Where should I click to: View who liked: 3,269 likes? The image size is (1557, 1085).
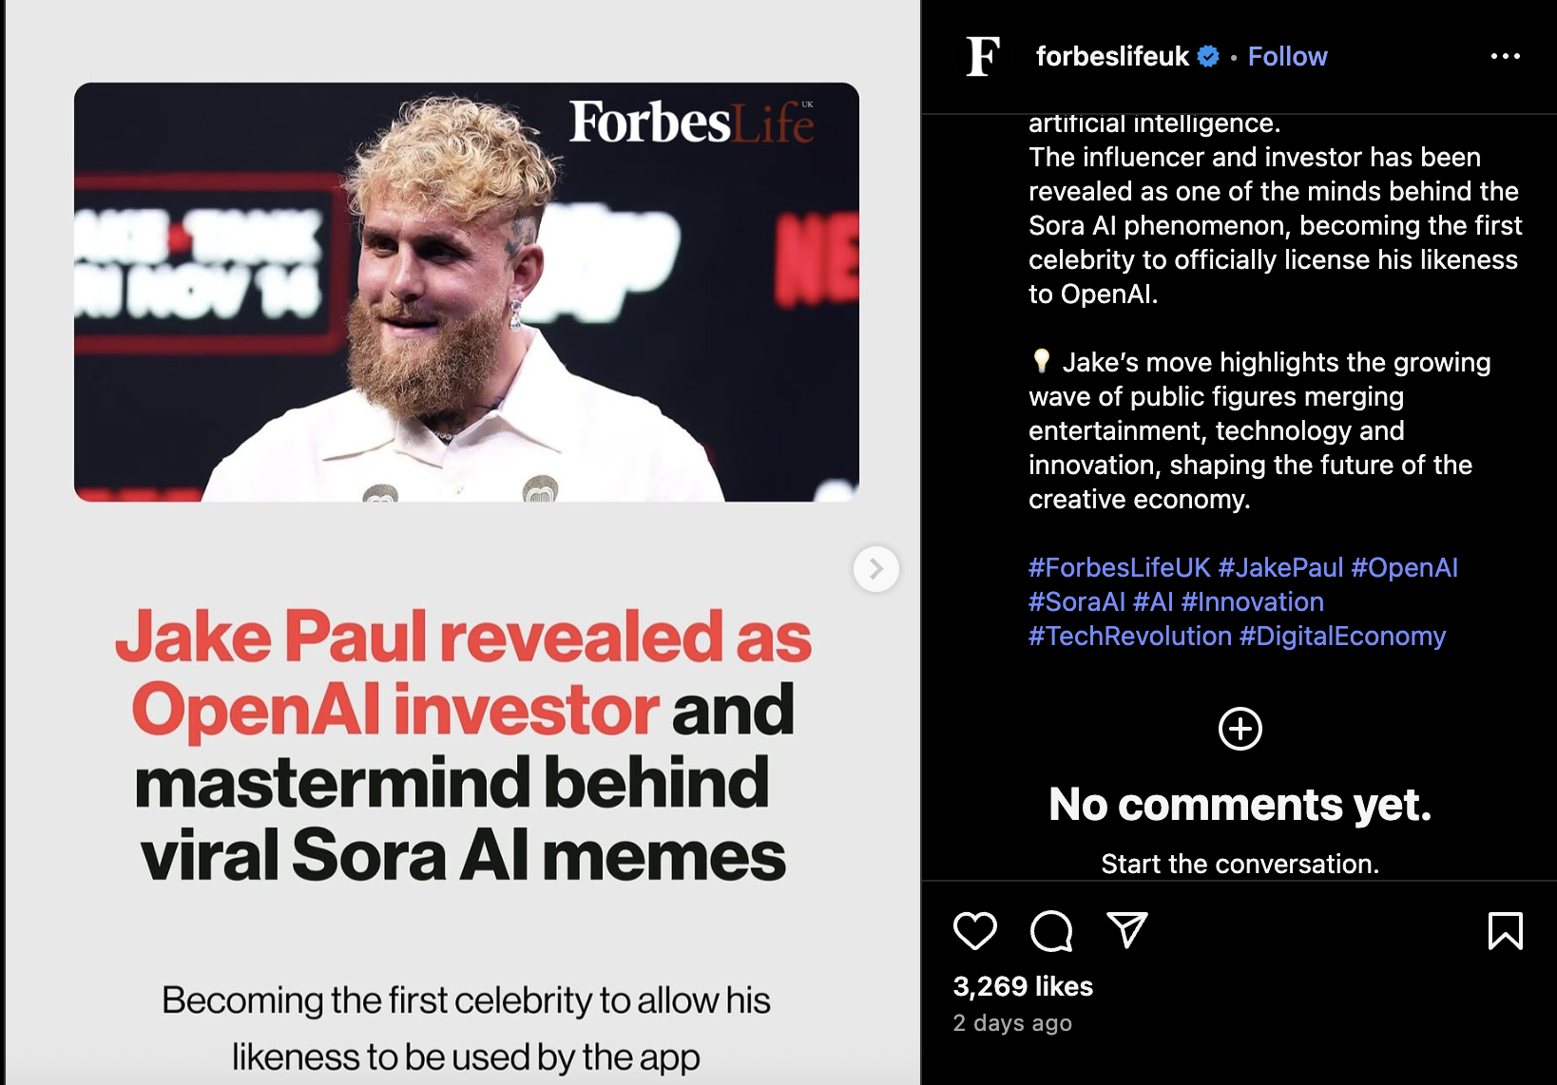(x=1023, y=986)
